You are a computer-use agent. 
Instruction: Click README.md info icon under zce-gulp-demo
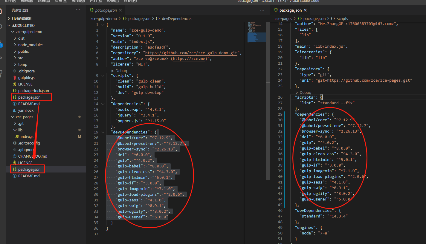pyautogui.click(x=15, y=104)
